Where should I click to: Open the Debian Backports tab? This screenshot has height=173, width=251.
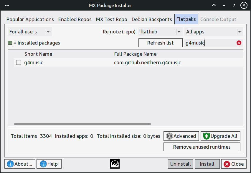point(151,19)
